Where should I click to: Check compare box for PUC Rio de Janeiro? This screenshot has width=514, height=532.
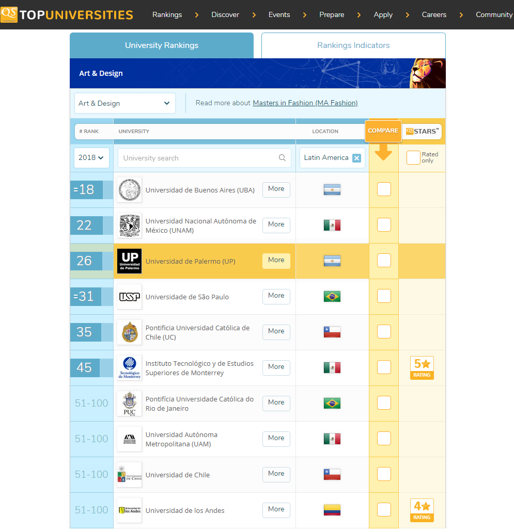click(x=384, y=403)
